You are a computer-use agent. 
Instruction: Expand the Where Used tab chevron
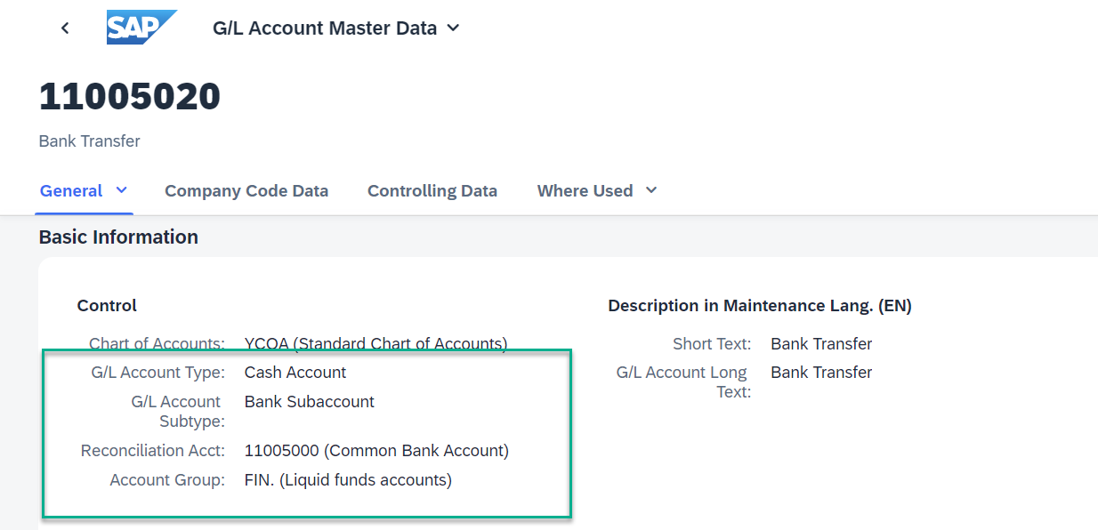[x=651, y=190]
